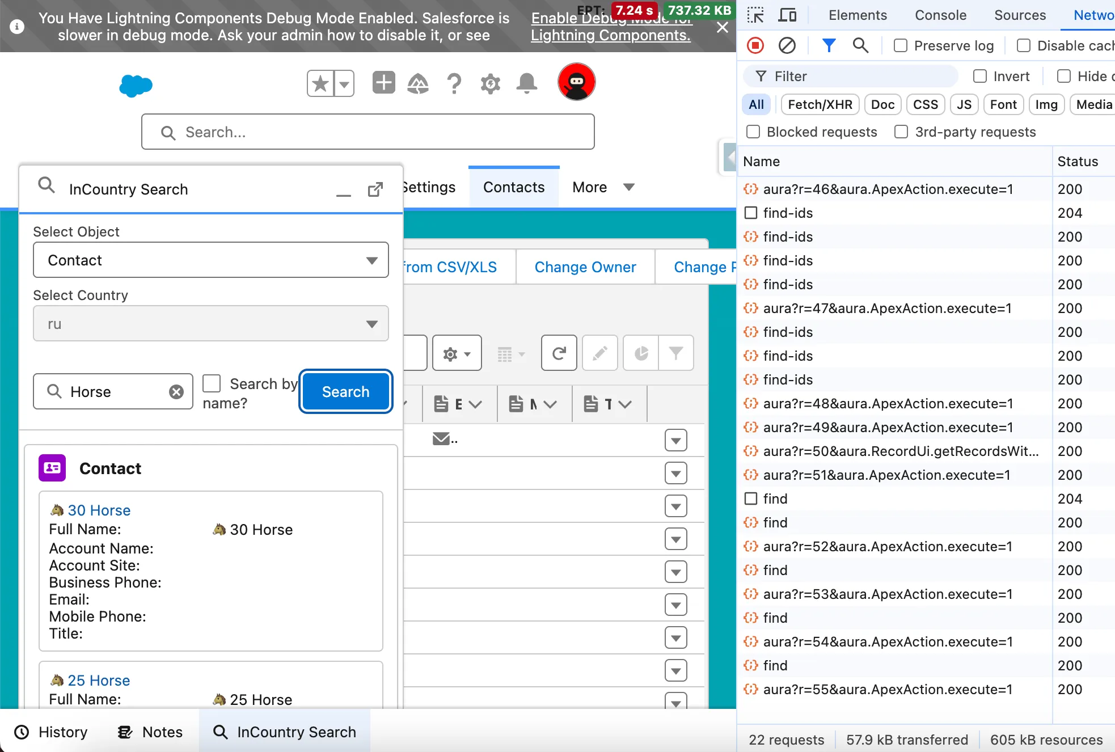Clear the Horse search text
The width and height of the screenshot is (1115, 752).
pos(176,392)
